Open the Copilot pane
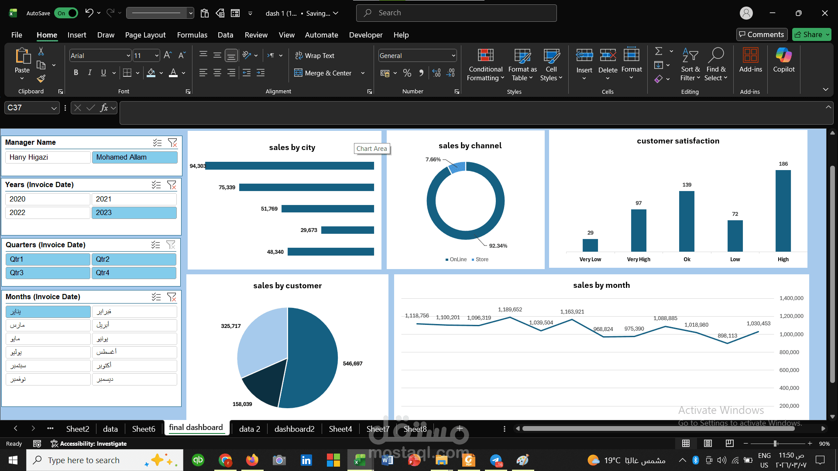The image size is (838, 471). (784, 60)
